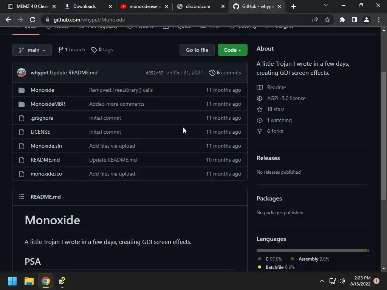Open the Monoxide.sln file
Viewport: 387px width, 290px height.
(46, 146)
